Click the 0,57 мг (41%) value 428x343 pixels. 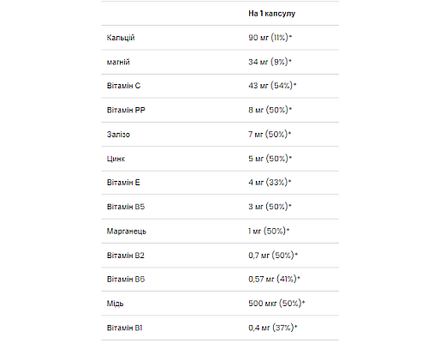coord(274,279)
